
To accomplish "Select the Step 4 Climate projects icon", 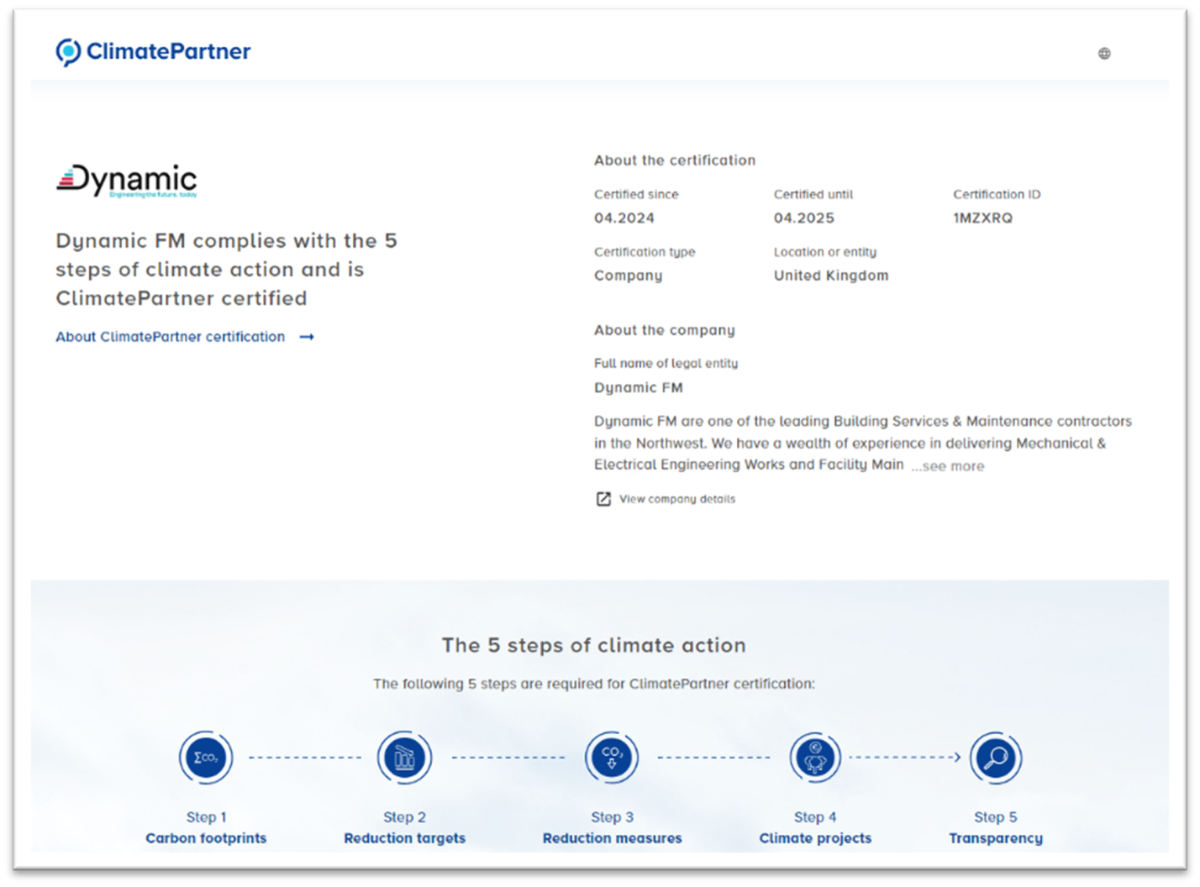I will tap(815, 757).
